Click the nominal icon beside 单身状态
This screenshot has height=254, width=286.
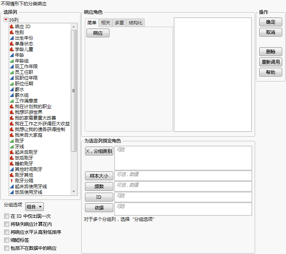pyautogui.click(x=12, y=44)
